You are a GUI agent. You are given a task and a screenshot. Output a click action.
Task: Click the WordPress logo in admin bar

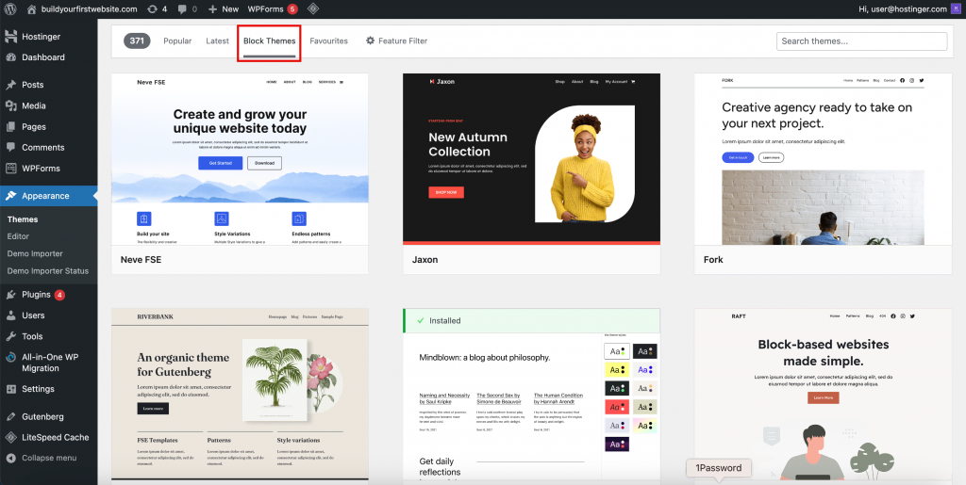click(x=10, y=8)
